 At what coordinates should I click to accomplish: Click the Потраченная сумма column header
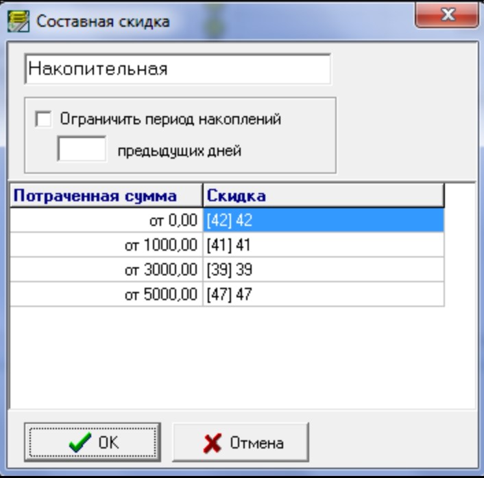coord(106,196)
